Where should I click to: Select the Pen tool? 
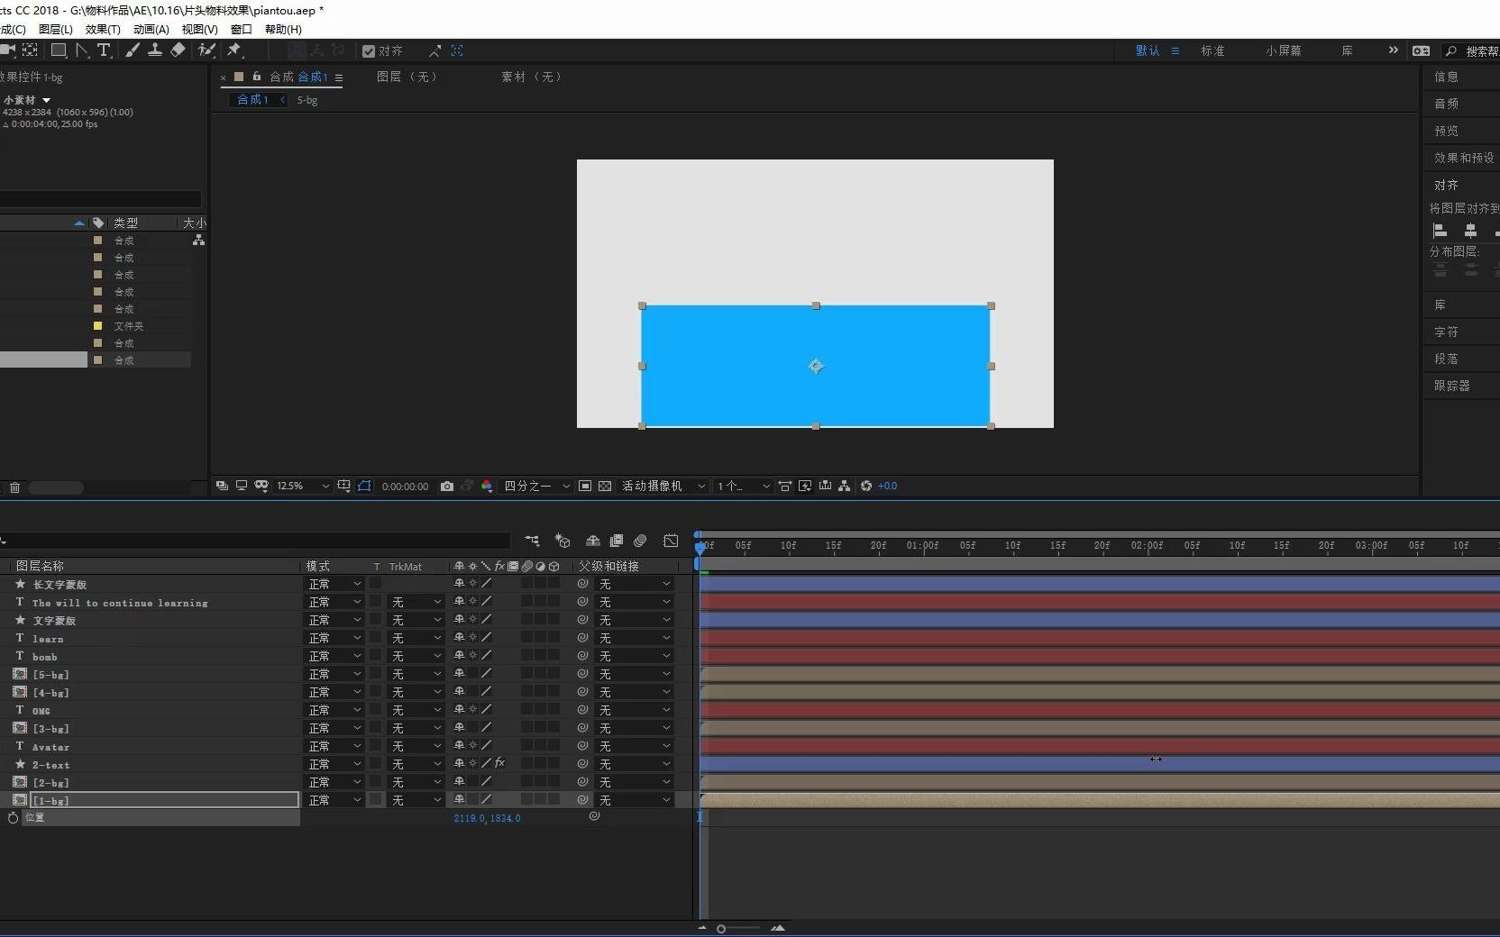click(80, 51)
